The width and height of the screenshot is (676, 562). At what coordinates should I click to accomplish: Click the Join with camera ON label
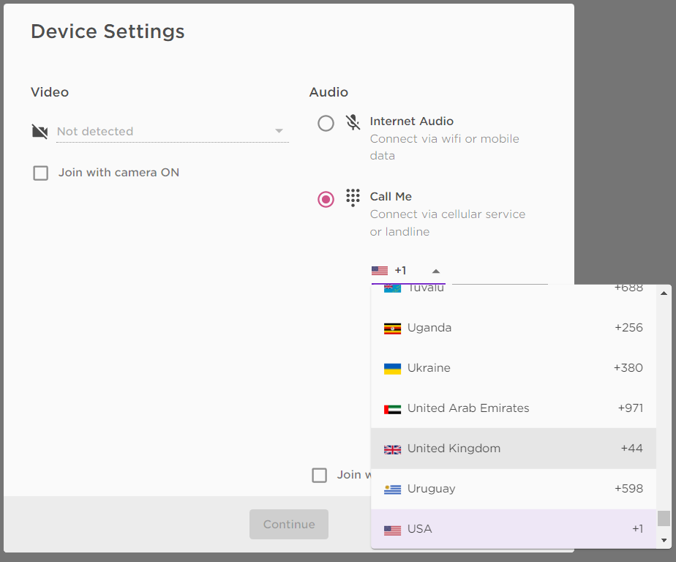(x=119, y=173)
